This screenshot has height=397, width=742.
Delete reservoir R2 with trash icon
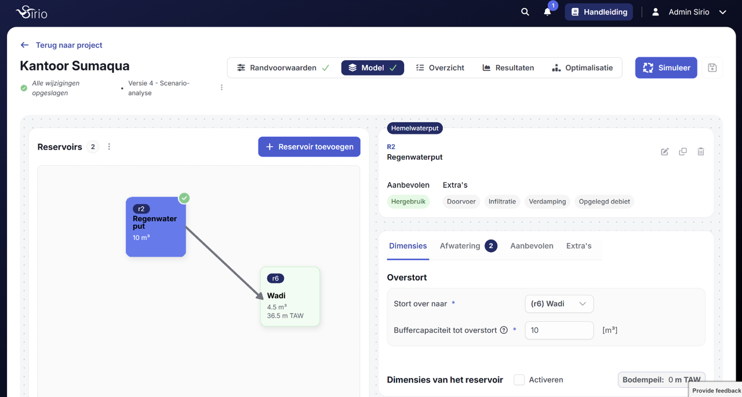pyautogui.click(x=701, y=152)
